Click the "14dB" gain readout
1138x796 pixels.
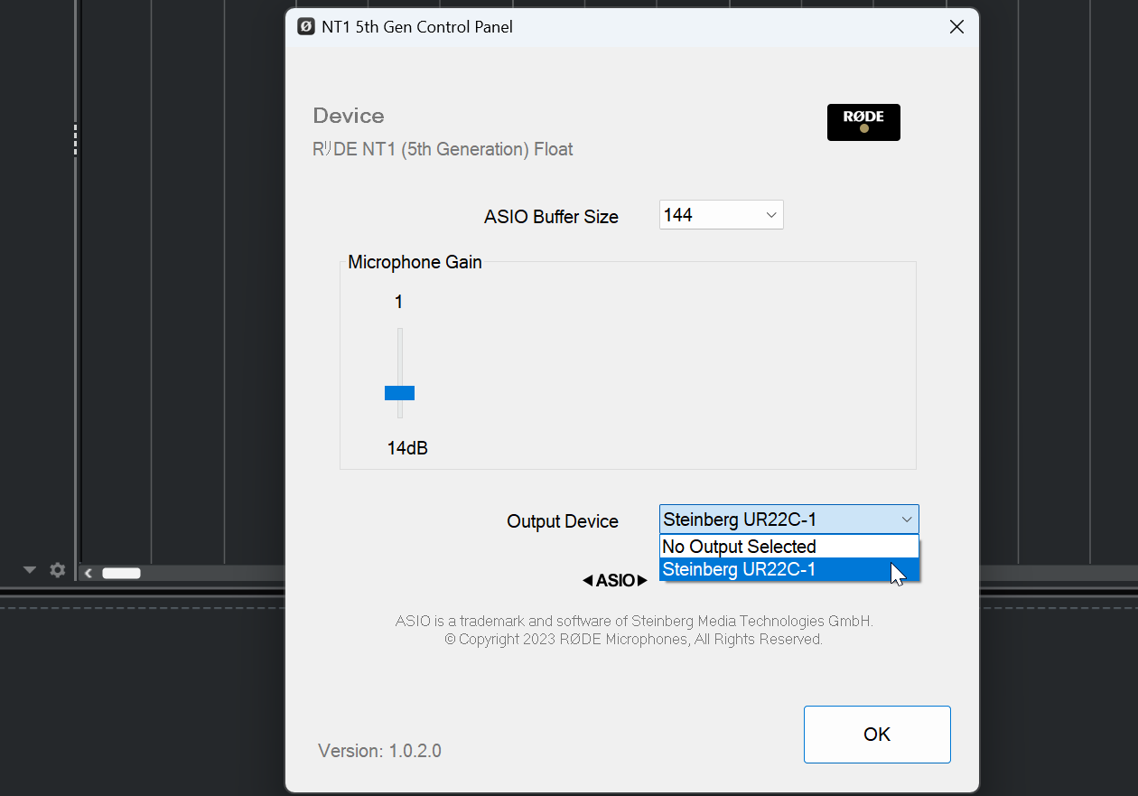[407, 448]
